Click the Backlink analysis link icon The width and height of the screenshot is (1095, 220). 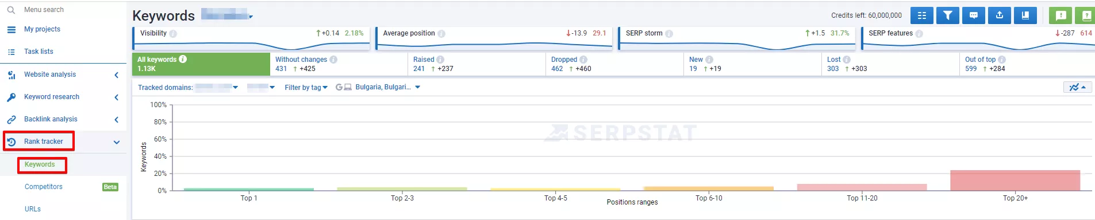point(11,119)
